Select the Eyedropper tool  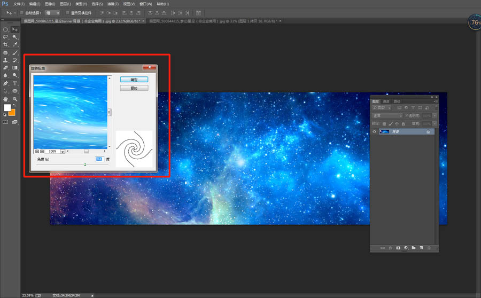(15, 45)
